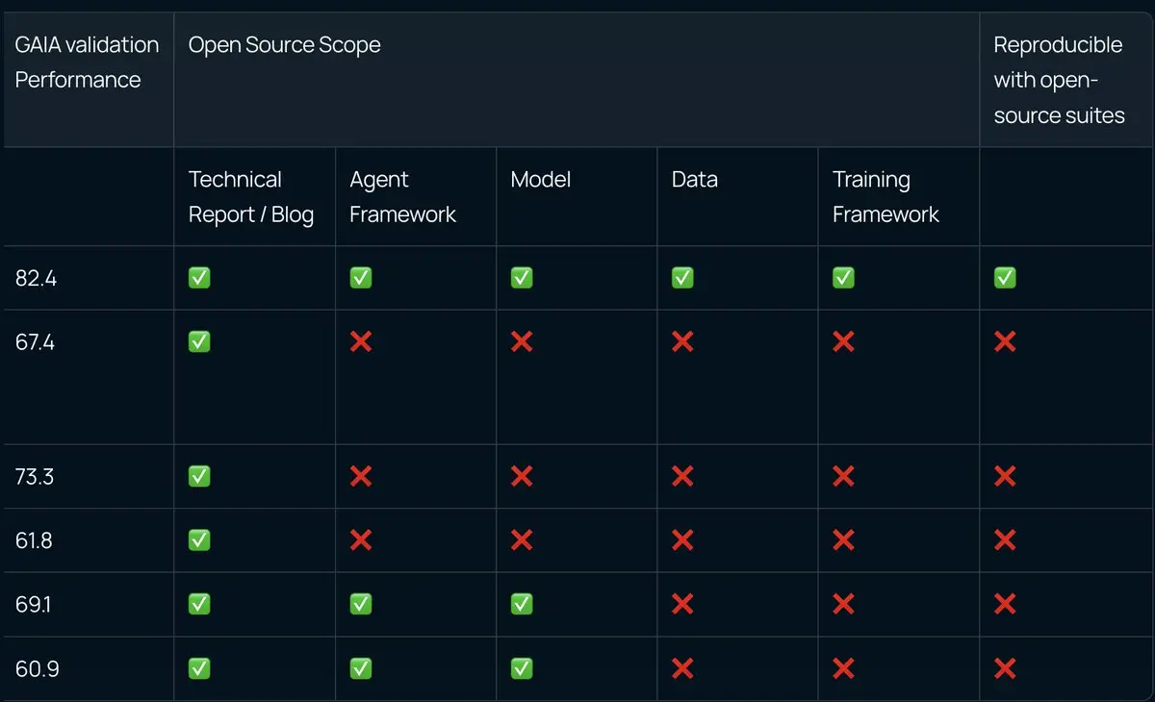Click the green check for 67.4 Technical Report
This screenshot has width=1155, height=702.
[199, 341]
